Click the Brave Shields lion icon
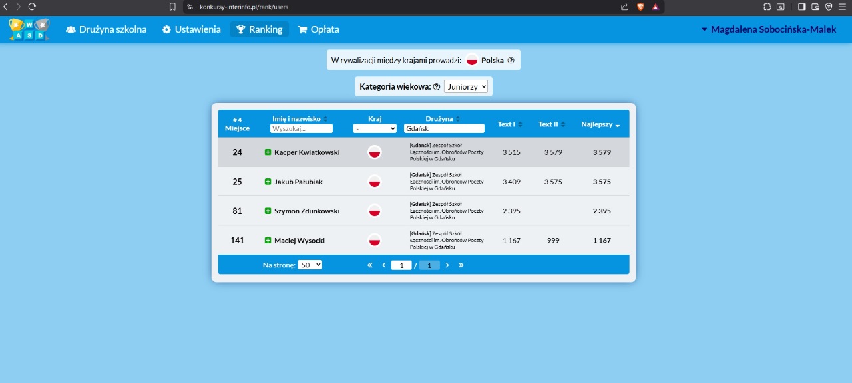The image size is (852, 383). pyautogui.click(x=640, y=7)
